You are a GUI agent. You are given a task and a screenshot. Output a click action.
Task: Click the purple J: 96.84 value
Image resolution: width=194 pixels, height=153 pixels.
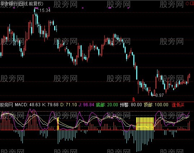point(86,105)
